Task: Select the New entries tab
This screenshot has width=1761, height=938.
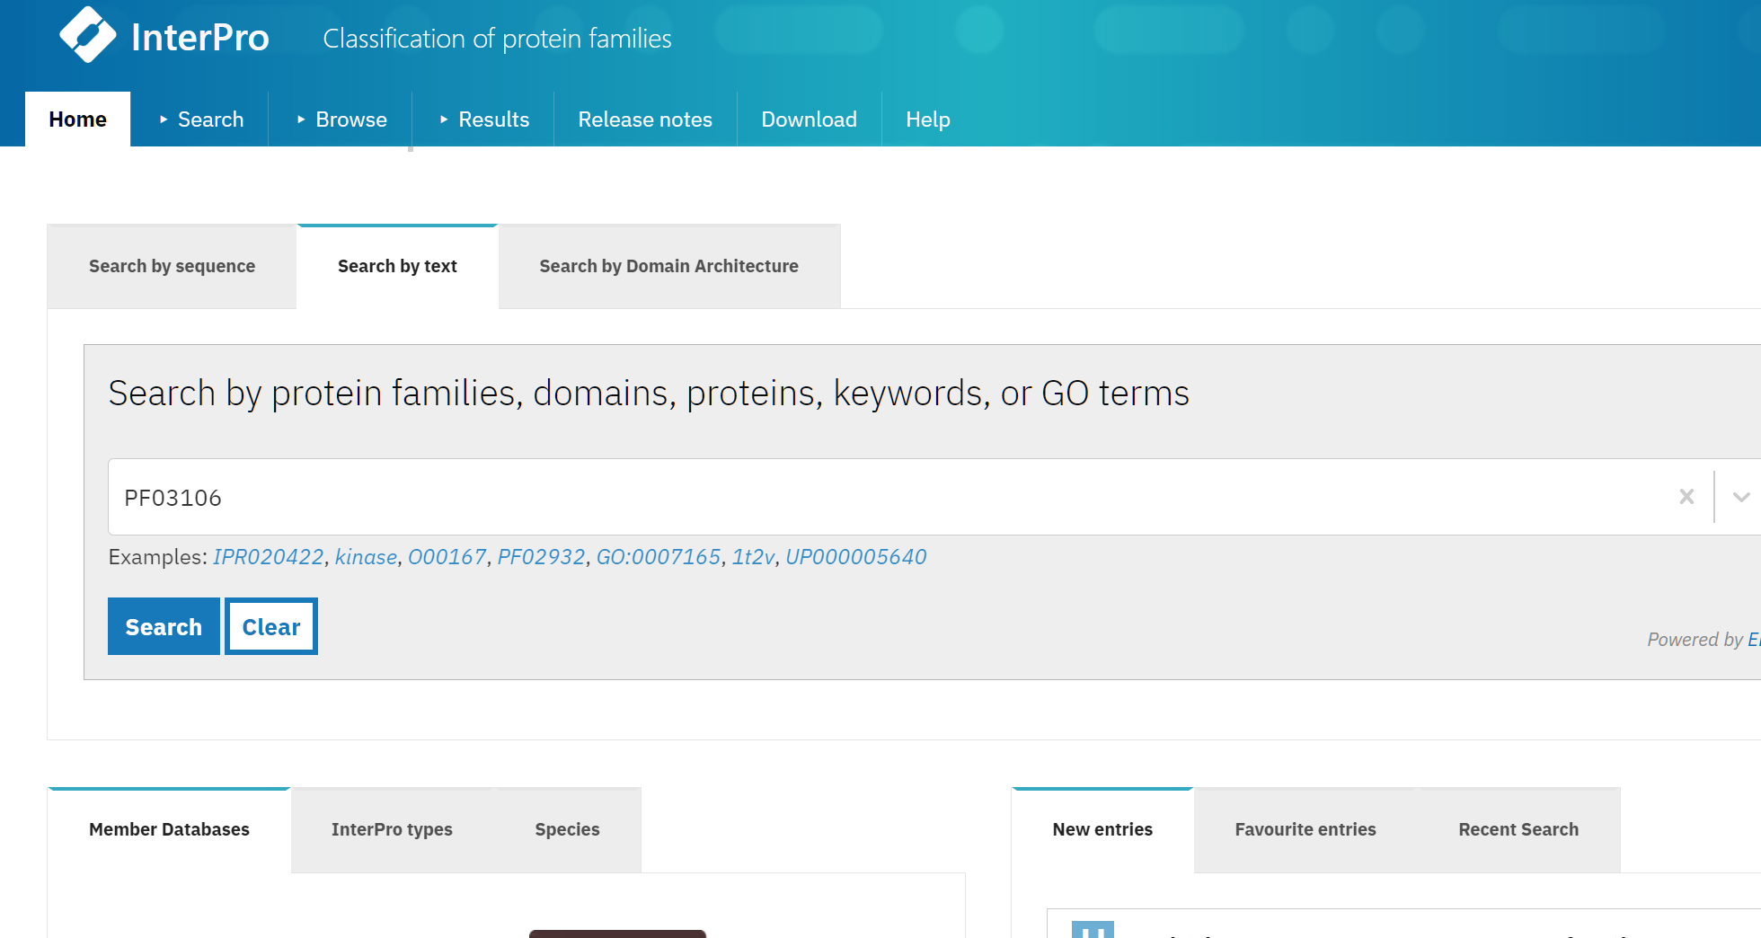Action: [x=1102, y=829]
